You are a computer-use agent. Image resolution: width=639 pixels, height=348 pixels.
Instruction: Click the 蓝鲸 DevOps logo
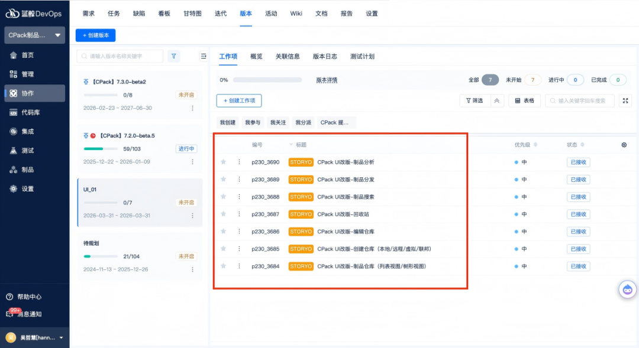[33, 14]
